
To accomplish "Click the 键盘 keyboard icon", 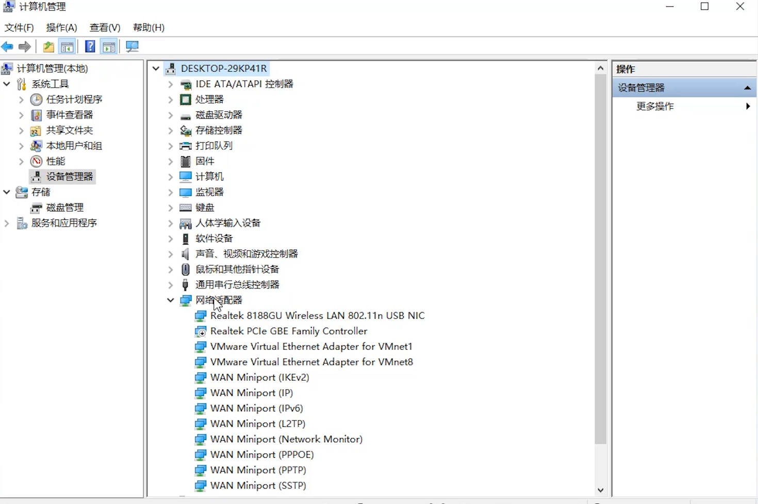I will click(186, 207).
